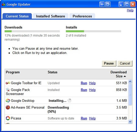137x132 pixels.
Task: Open the Help link at top right
Action: click(130, 10)
